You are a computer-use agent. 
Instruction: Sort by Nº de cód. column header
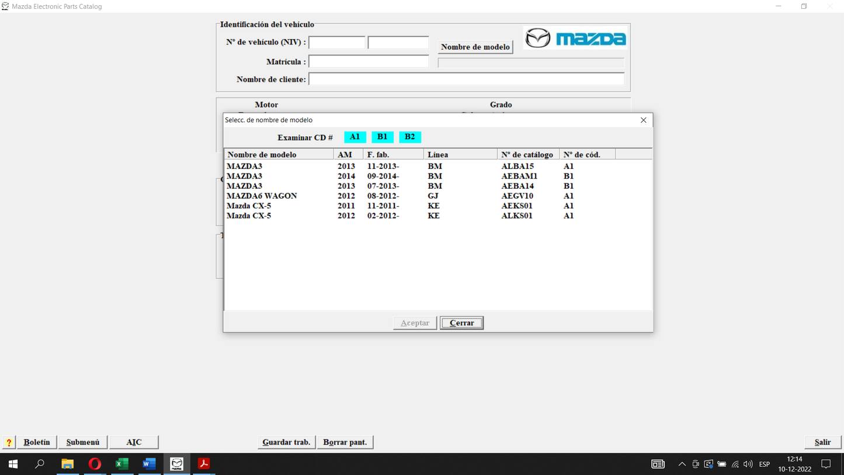(x=588, y=154)
